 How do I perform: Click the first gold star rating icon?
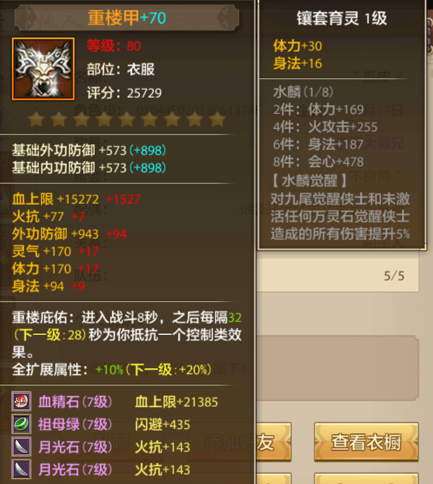coord(36,119)
